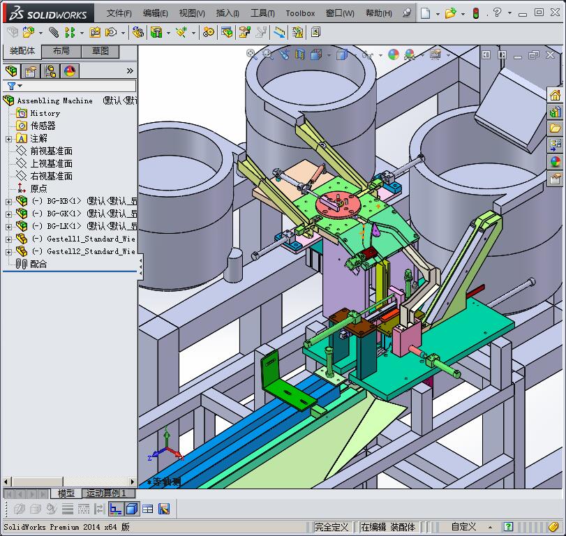This screenshot has height=536, width=566.
Task: Open the ConfigurationManager panel tab
Action: pos(50,70)
